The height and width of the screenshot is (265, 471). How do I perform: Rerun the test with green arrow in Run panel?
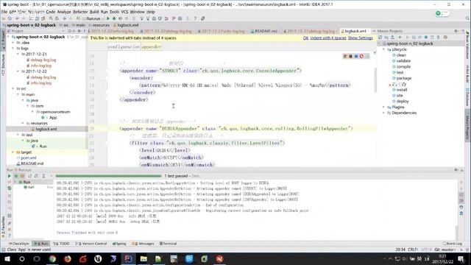[x=10, y=176]
